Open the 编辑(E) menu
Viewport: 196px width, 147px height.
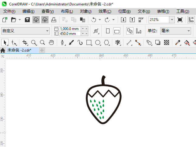29,12
